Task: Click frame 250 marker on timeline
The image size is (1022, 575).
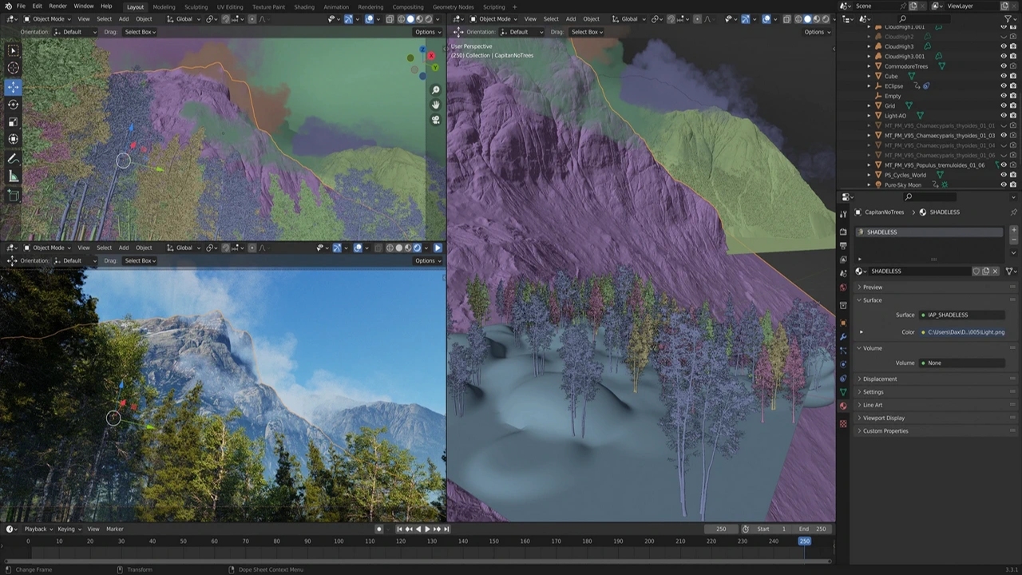Action: click(x=804, y=541)
